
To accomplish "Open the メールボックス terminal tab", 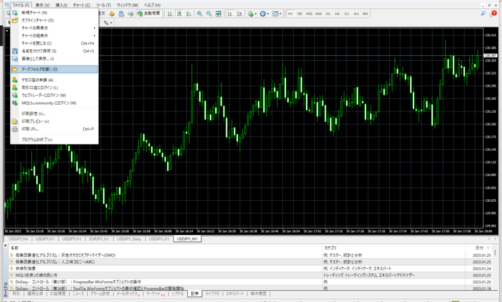I will [128, 293].
